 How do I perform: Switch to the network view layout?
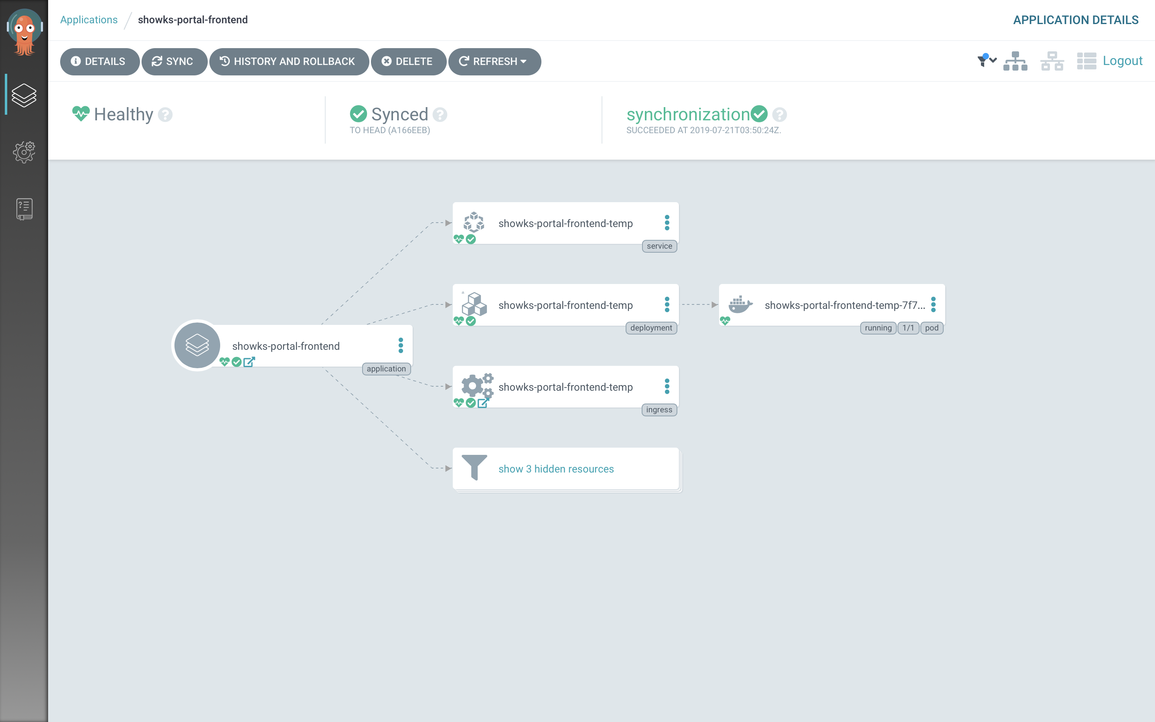pyautogui.click(x=1052, y=61)
